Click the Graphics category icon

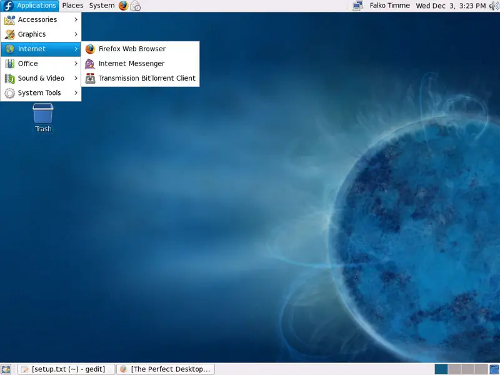9,34
